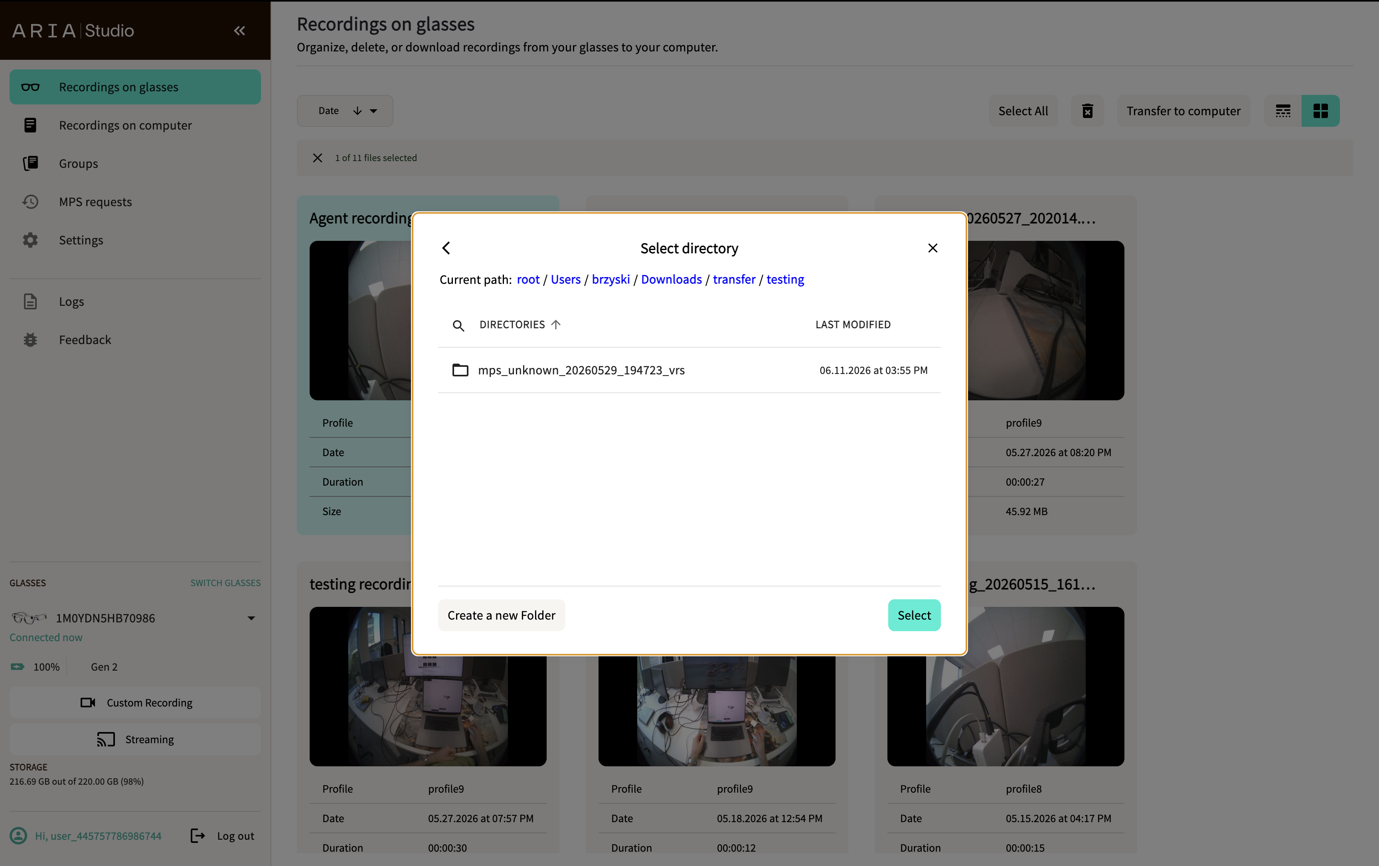Click SWITCH GLASSES link
Viewport: 1379px width, 866px height.
[x=225, y=583]
